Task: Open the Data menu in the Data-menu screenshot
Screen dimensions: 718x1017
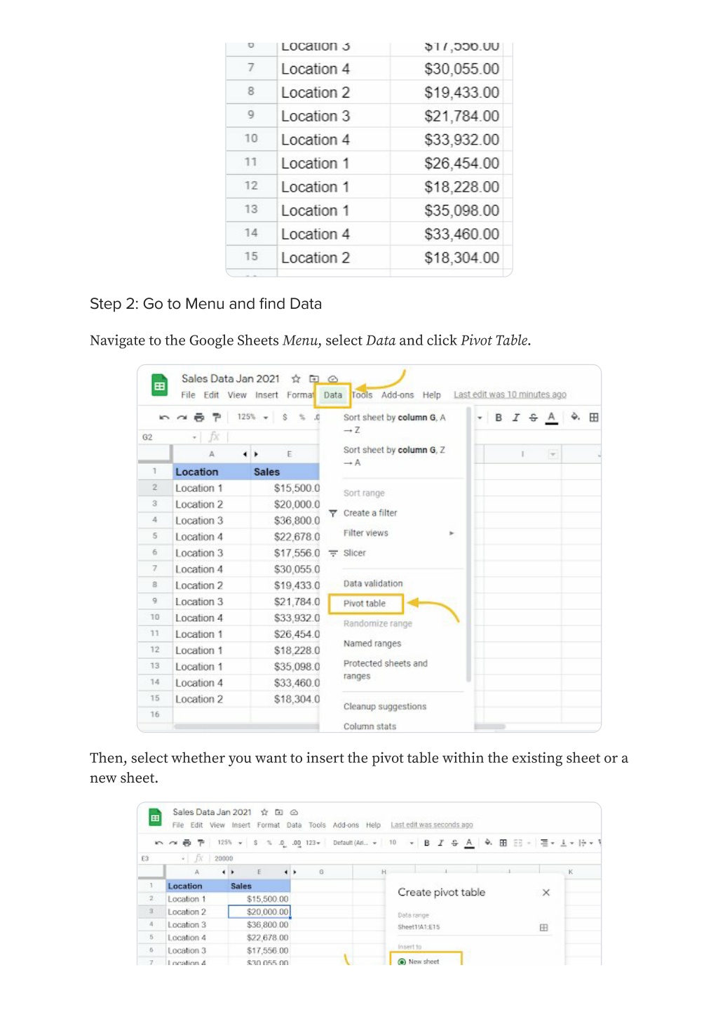Action: click(333, 395)
